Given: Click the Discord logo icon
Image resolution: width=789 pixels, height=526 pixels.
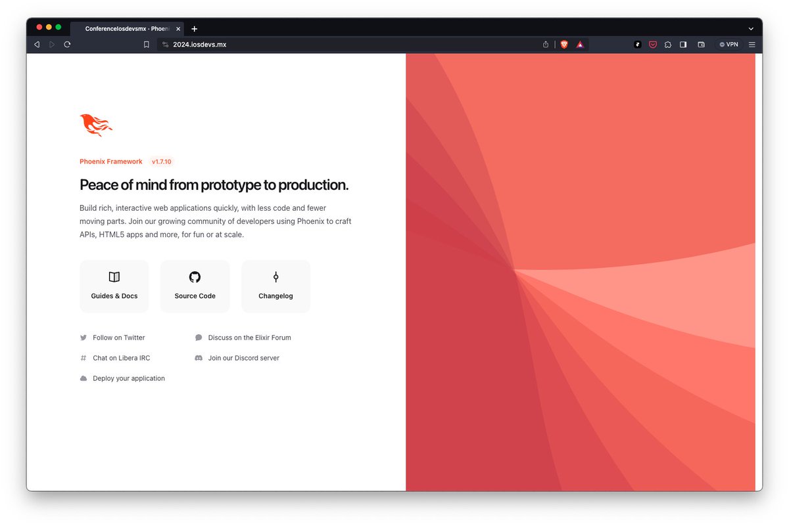Looking at the screenshot, I should click(x=199, y=358).
